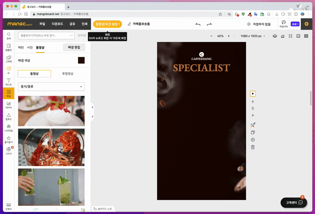Open the AI sidebar tool

point(9,70)
